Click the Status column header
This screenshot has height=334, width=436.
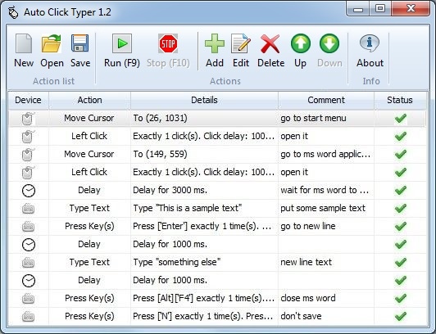click(x=400, y=100)
